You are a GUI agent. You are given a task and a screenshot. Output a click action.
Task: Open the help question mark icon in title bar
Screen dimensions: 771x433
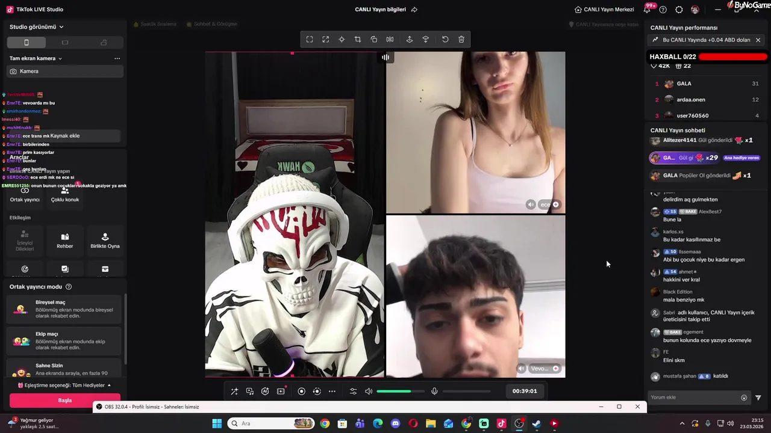click(x=663, y=10)
